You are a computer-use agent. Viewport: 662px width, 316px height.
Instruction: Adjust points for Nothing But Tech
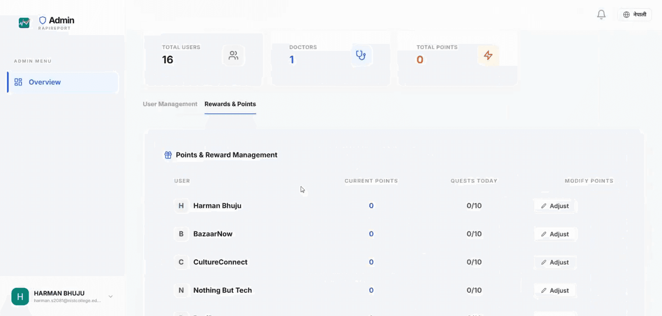555,290
